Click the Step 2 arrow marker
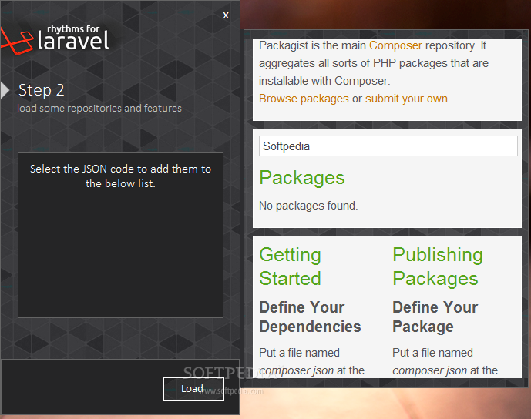Image resolution: width=531 pixels, height=419 pixels. click(x=5, y=90)
